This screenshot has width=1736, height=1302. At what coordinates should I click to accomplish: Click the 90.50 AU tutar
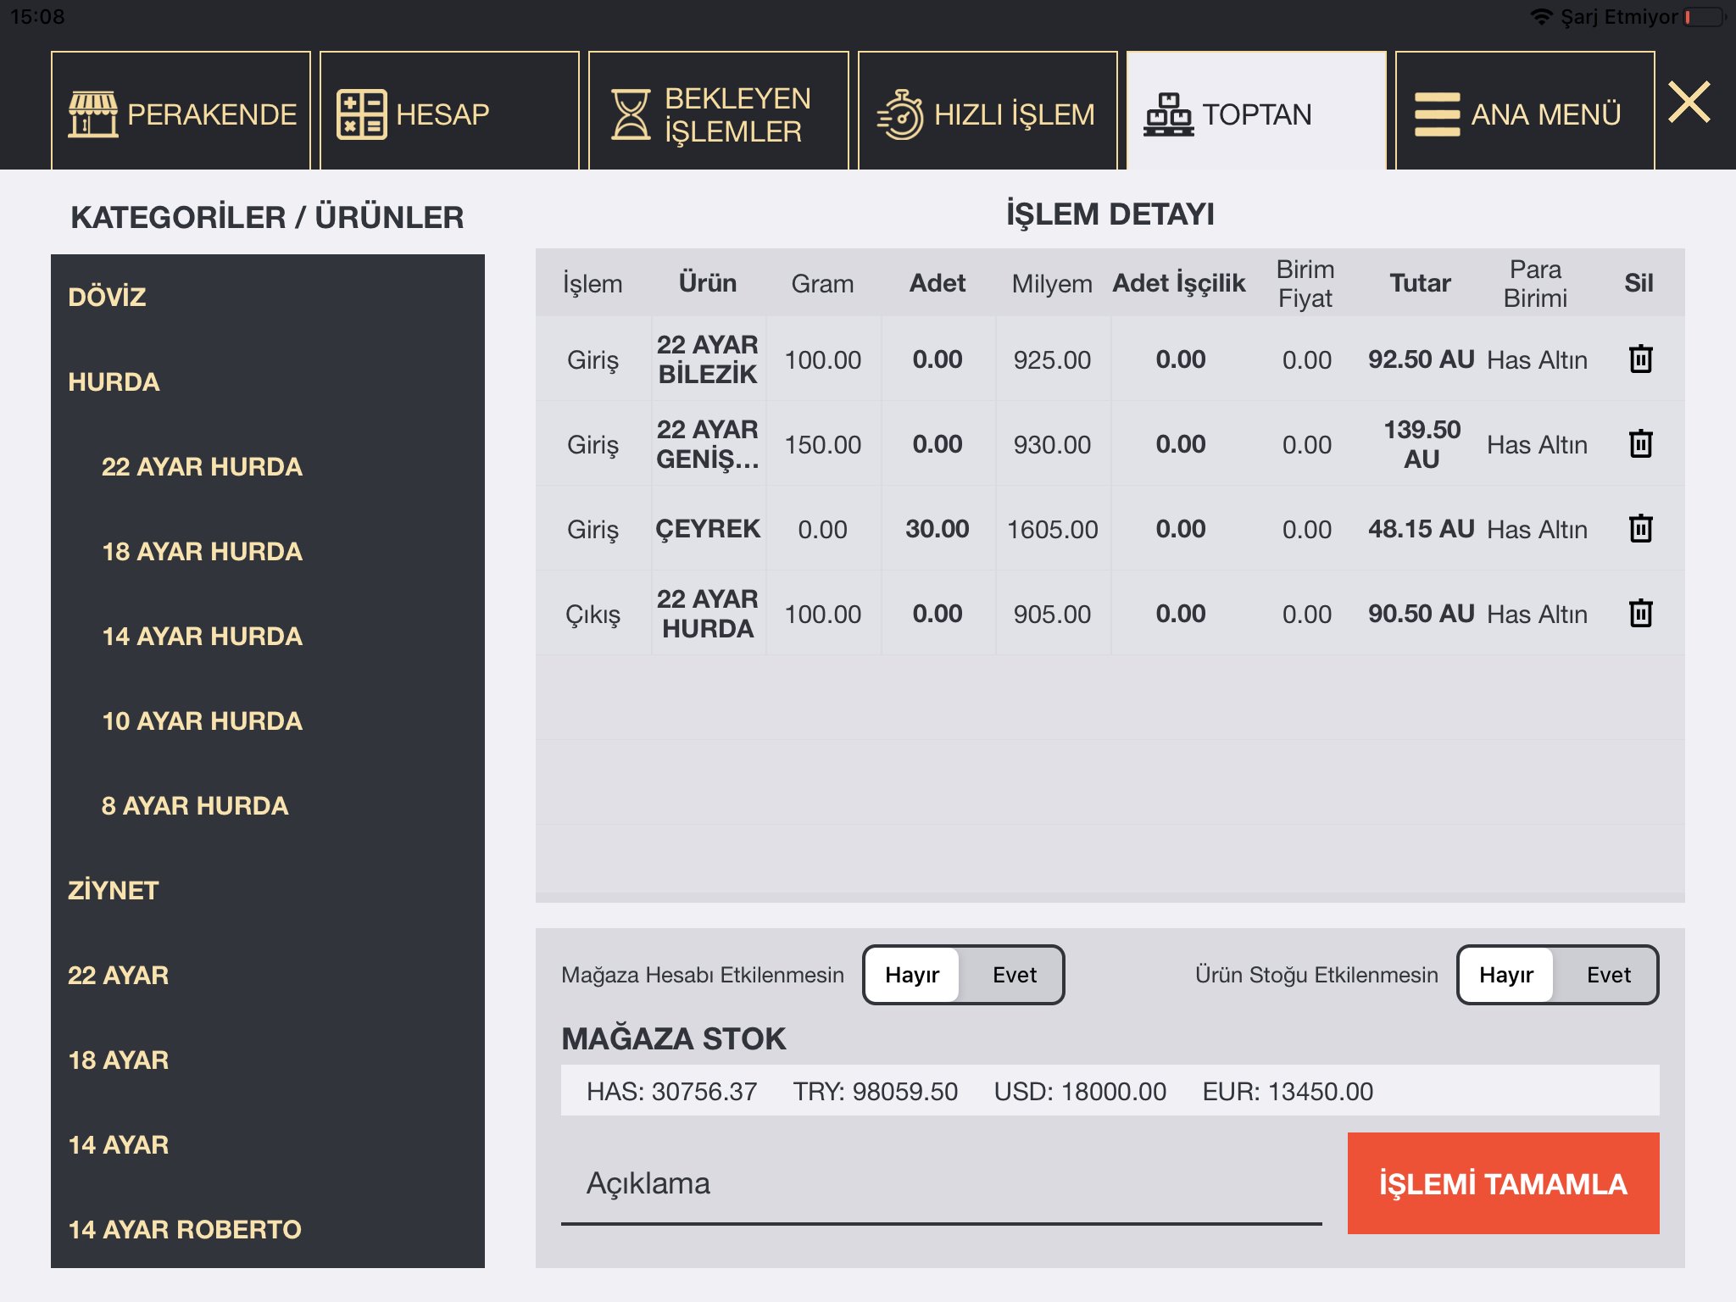click(1422, 613)
